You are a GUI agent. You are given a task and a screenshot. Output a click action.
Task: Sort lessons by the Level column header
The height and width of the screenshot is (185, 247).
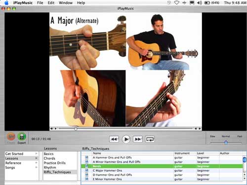click(207, 153)
